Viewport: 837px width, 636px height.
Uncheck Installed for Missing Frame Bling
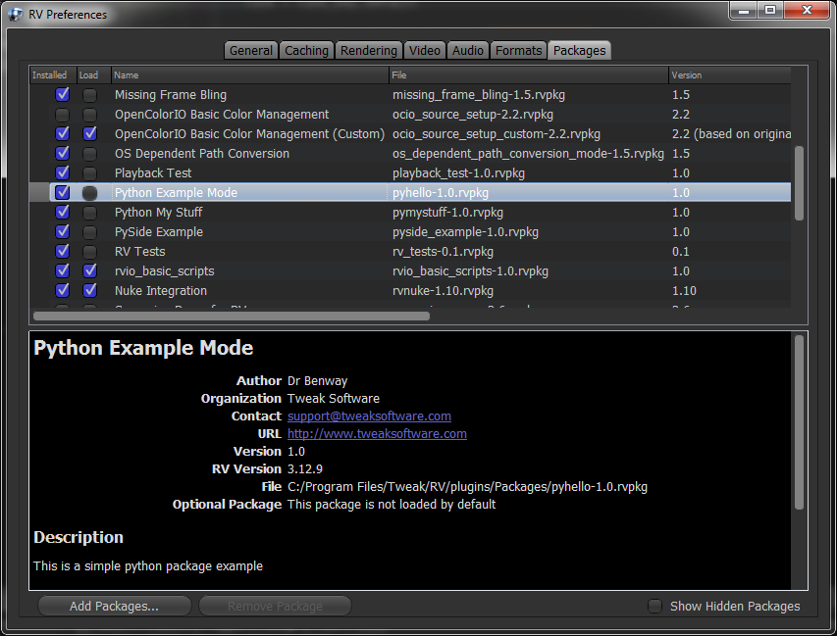63,94
